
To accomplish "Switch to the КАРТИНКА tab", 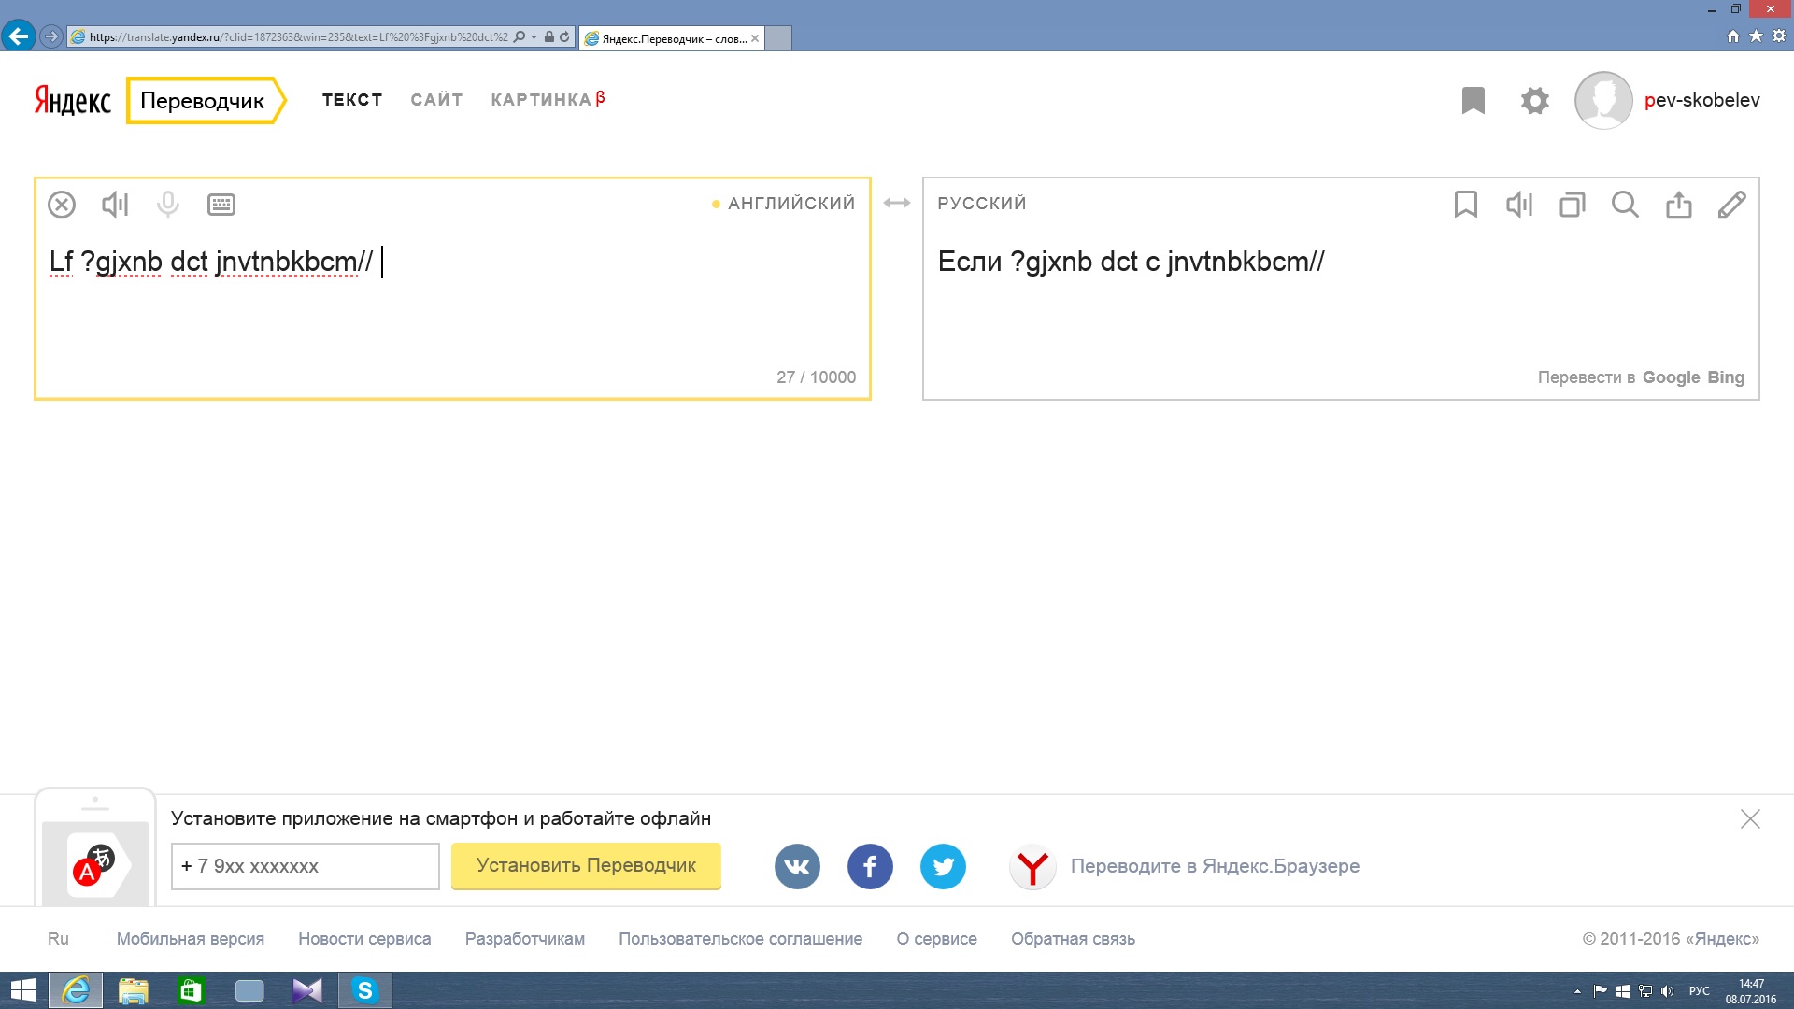I will pyautogui.click(x=541, y=100).
